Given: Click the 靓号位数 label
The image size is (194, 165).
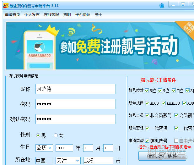Looking at the screenshot, I should pyautogui.click(x=136, y=90).
